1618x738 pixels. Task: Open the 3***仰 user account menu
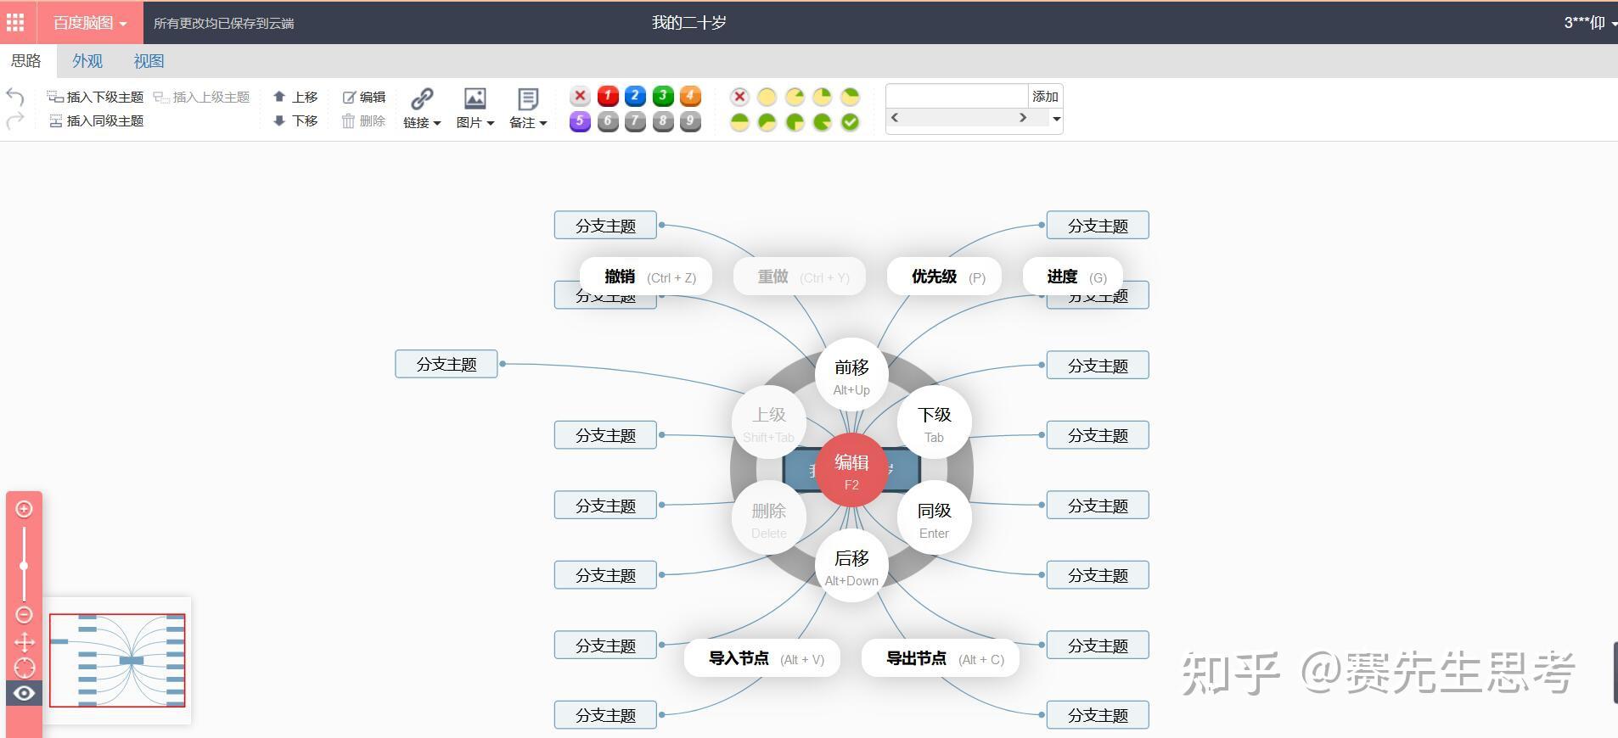1589,23
